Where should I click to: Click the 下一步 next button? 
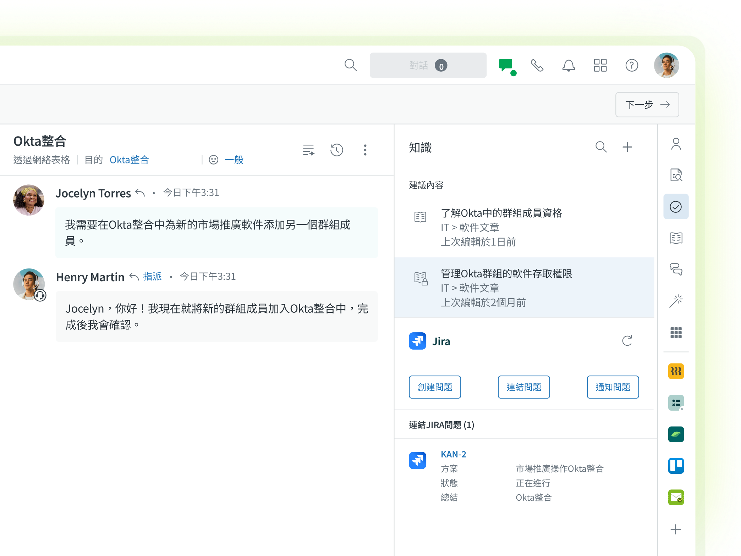[647, 105]
